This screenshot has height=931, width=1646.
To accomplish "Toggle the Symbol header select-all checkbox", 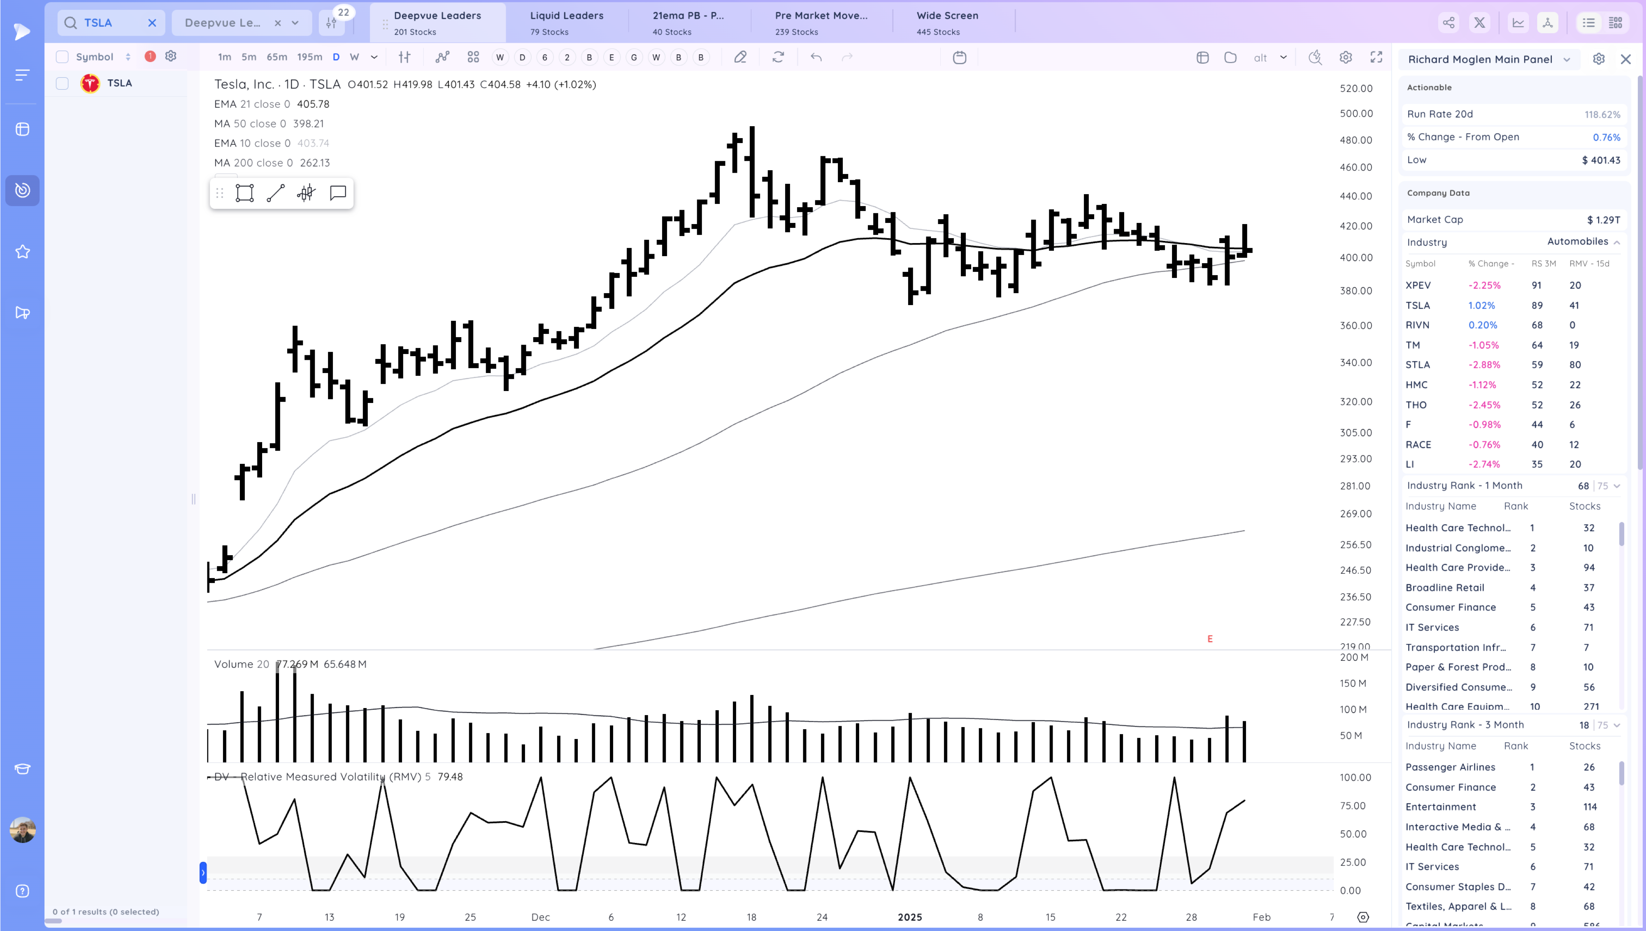I will point(62,57).
